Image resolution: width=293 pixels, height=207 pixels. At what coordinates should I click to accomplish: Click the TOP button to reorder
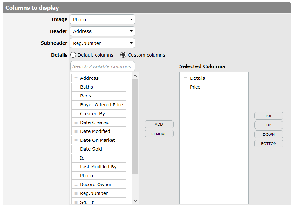269,116
